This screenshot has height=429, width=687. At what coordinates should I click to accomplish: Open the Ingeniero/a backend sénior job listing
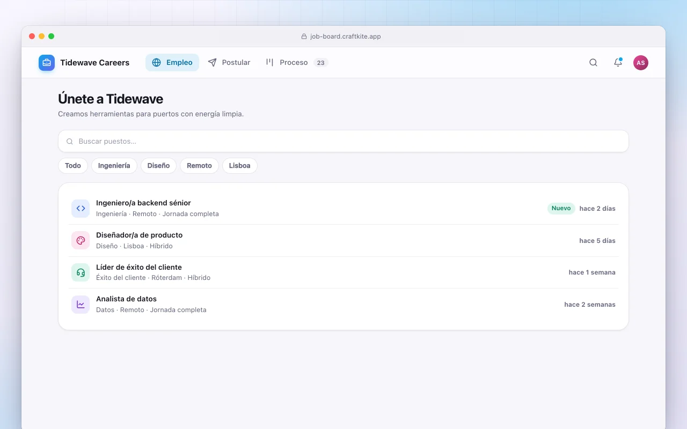(343, 209)
